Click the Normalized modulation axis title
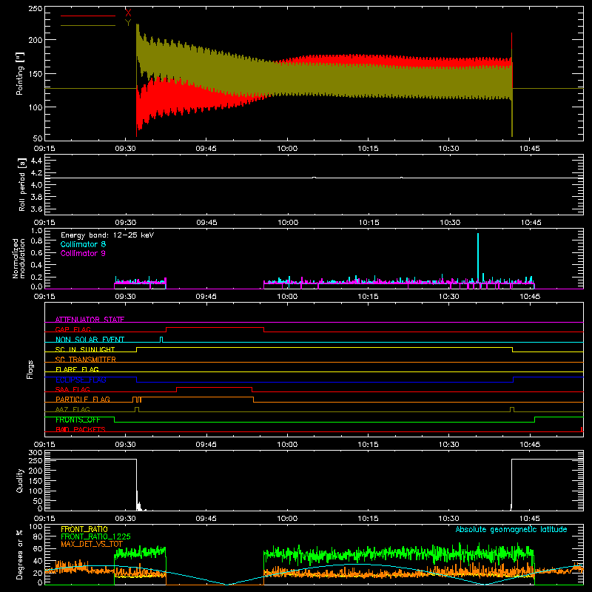The width and height of the screenshot is (592, 592). pos(19,258)
